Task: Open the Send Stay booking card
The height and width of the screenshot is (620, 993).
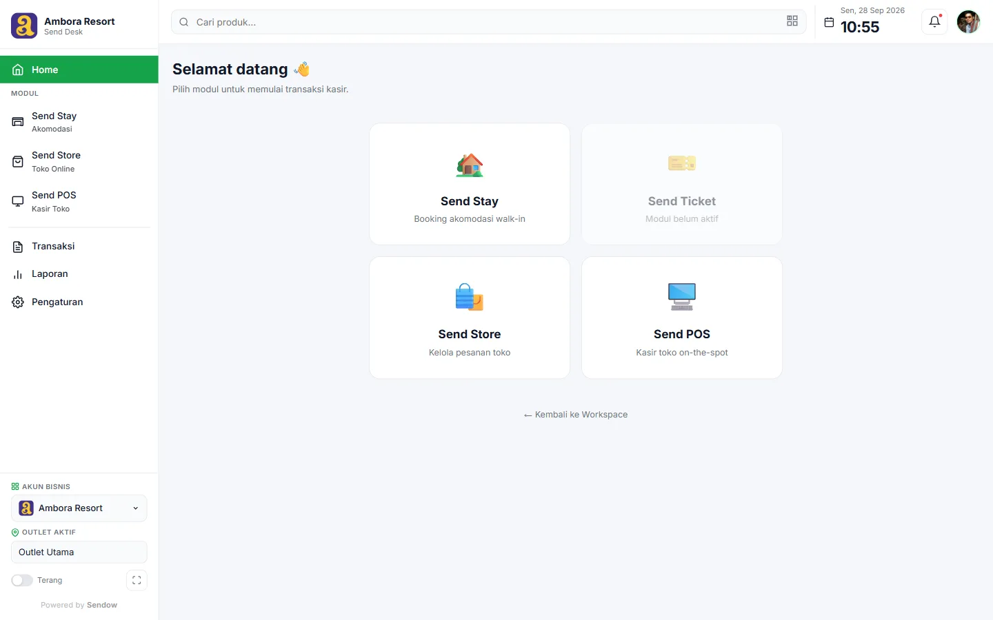Action: point(470,184)
